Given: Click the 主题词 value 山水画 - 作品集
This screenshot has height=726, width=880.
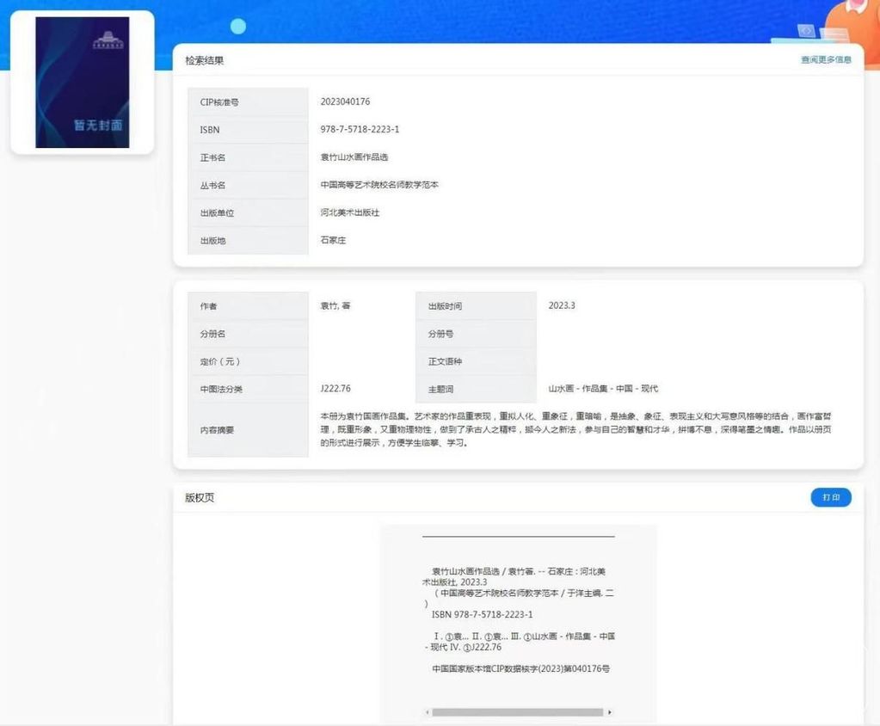Looking at the screenshot, I should pyautogui.click(x=603, y=389).
